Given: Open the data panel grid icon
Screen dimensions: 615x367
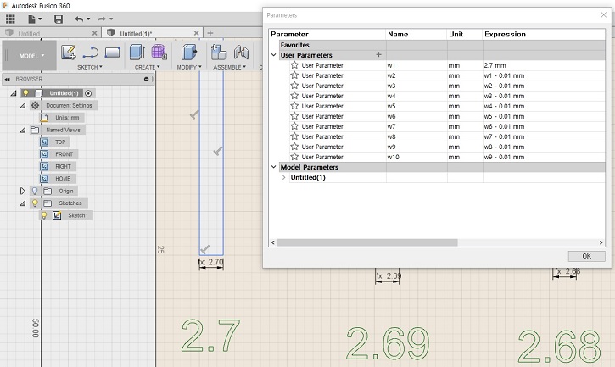Looking at the screenshot, I should pyautogui.click(x=10, y=19).
